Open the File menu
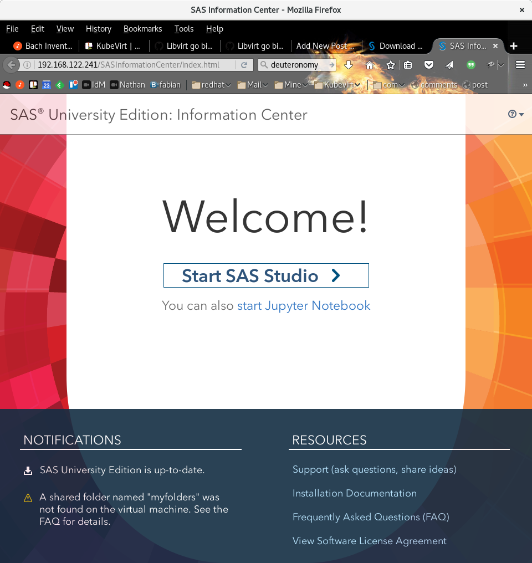Viewport: 532px width, 563px height. coord(12,29)
